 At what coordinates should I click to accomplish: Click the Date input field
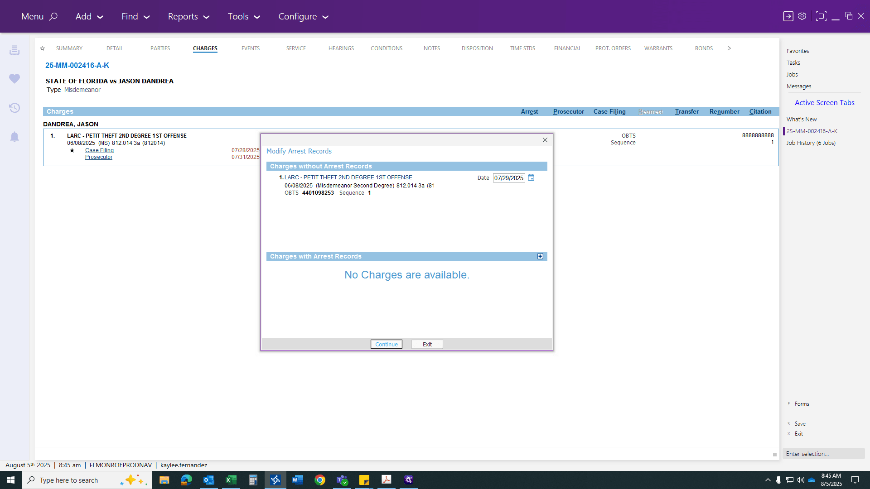tap(508, 178)
